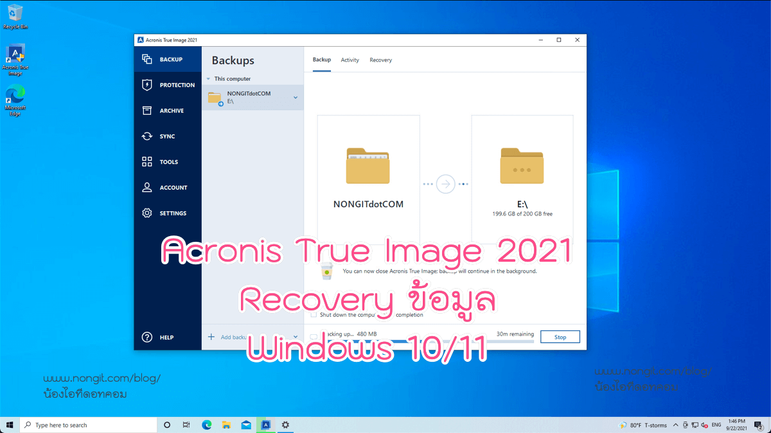Screen dimensions: 771x433
Task: Open Acronis Settings
Action: point(167,212)
